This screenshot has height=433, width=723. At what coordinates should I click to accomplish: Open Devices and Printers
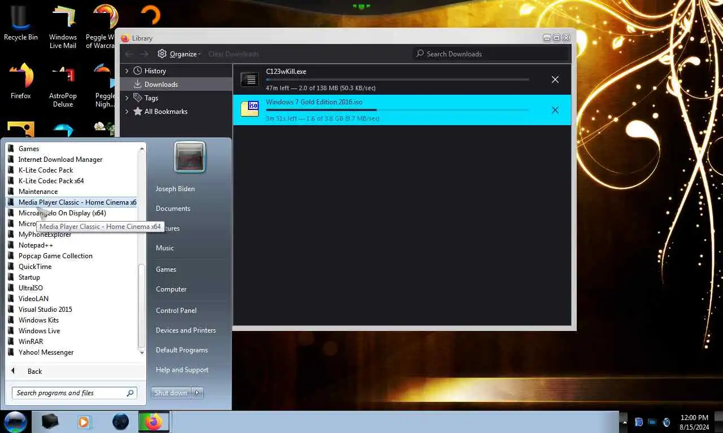(x=186, y=330)
